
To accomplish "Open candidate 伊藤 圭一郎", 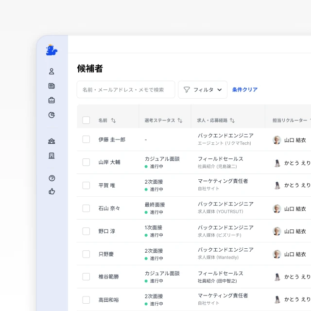I will tap(112, 139).
